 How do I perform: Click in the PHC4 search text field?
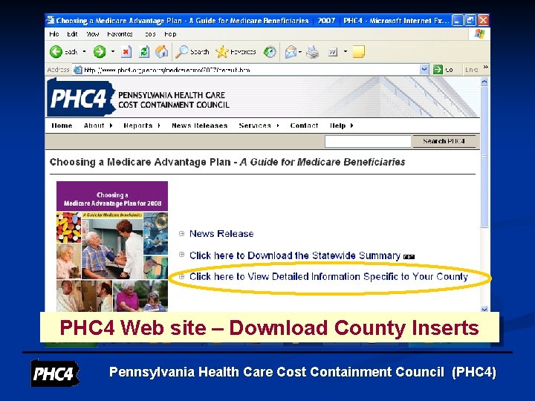coord(368,141)
